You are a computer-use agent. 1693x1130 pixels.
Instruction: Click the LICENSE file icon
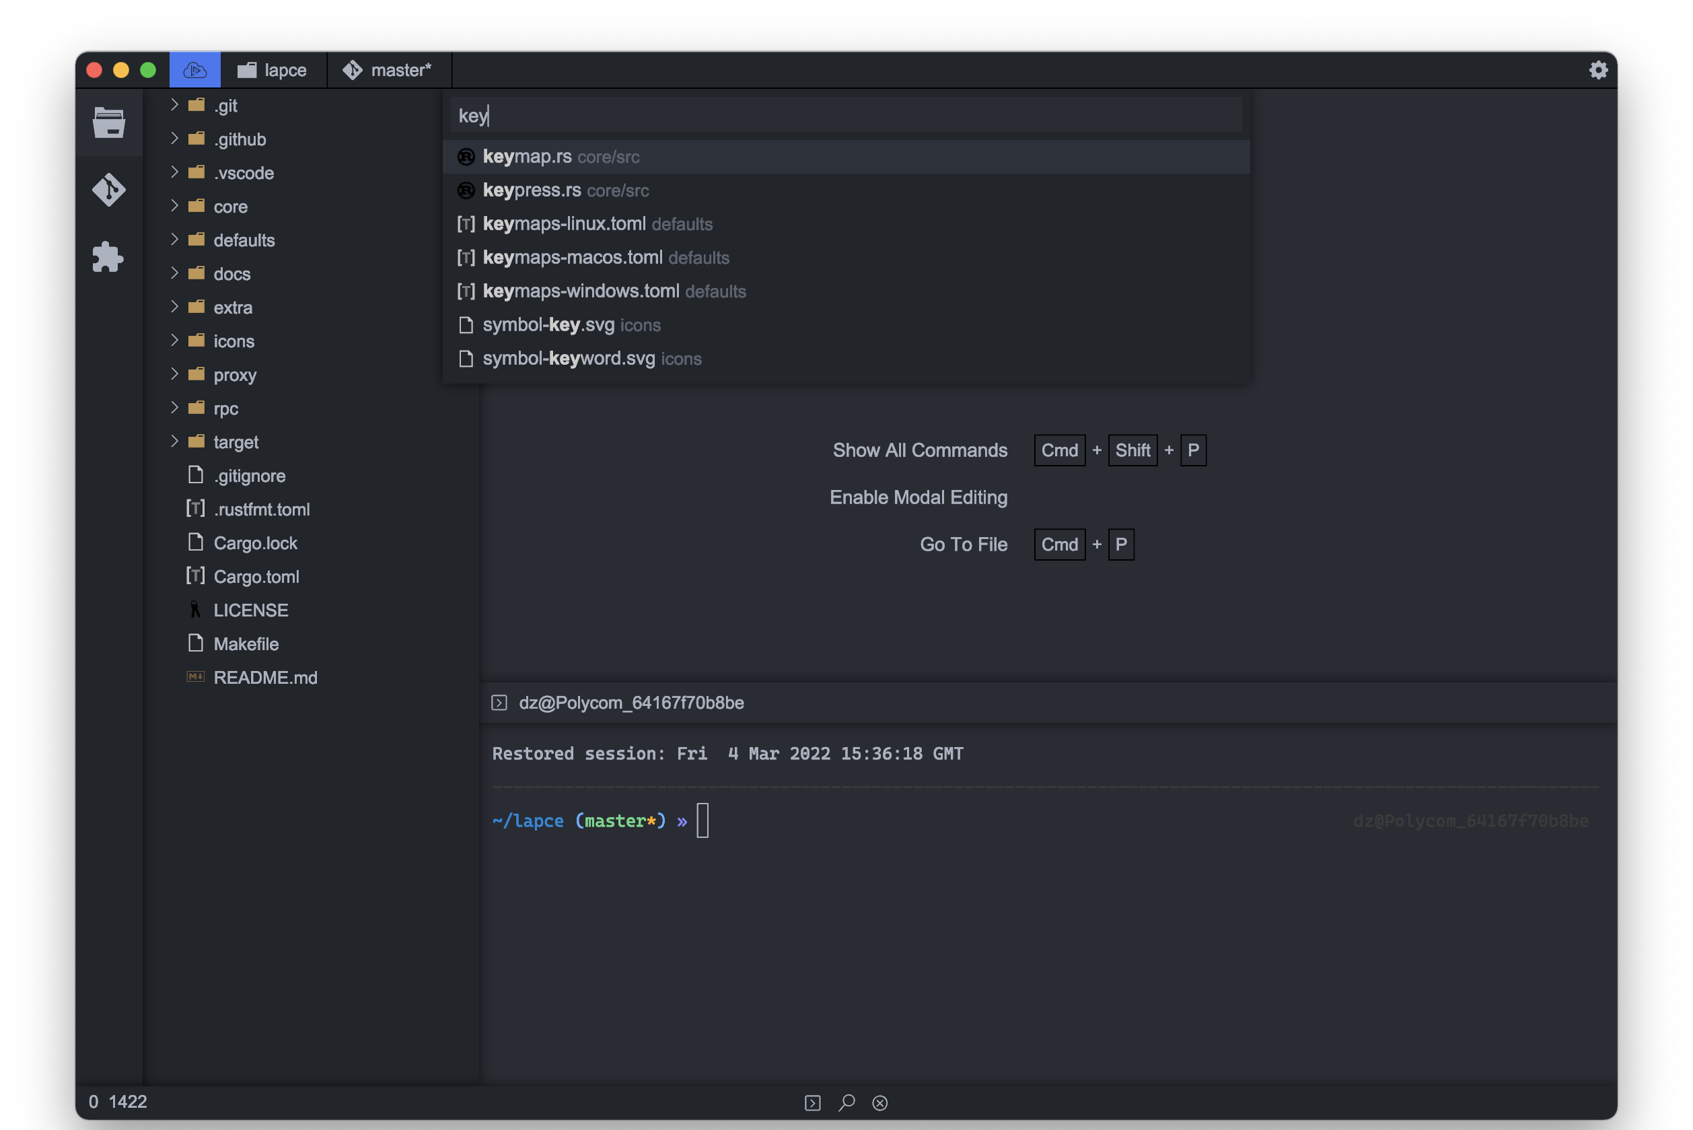point(195,610)
